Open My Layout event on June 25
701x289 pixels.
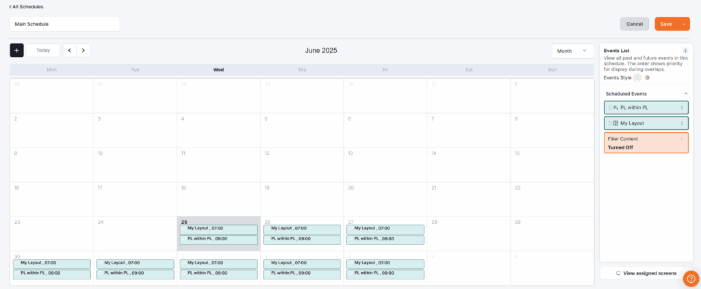coord(218,229)
